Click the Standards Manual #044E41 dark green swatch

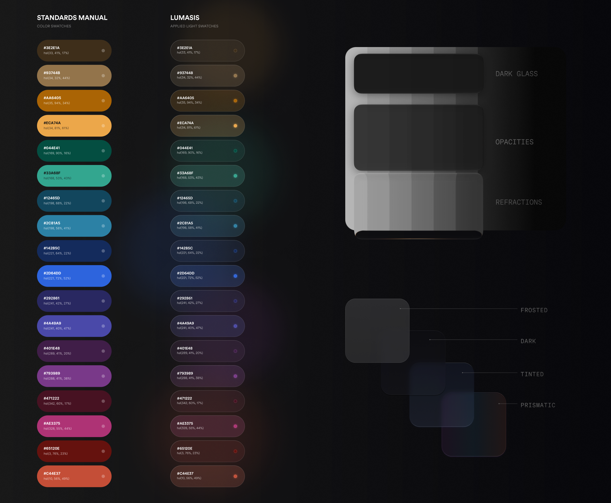[x=74, y=151]
